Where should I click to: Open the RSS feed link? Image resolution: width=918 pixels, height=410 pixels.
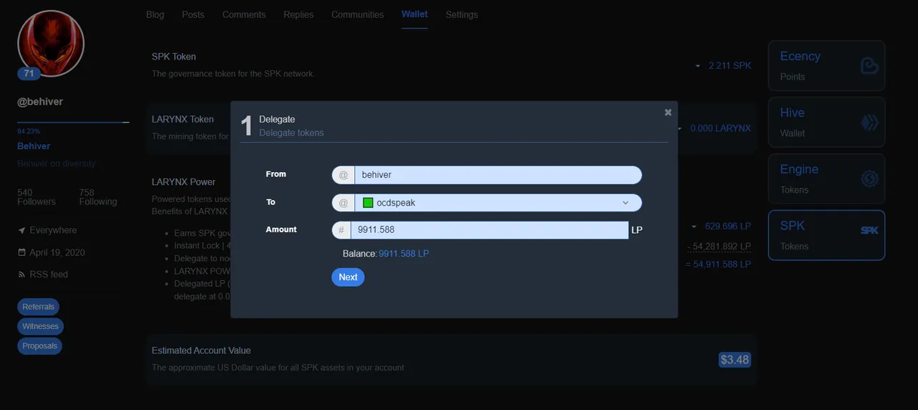(49, 275)
